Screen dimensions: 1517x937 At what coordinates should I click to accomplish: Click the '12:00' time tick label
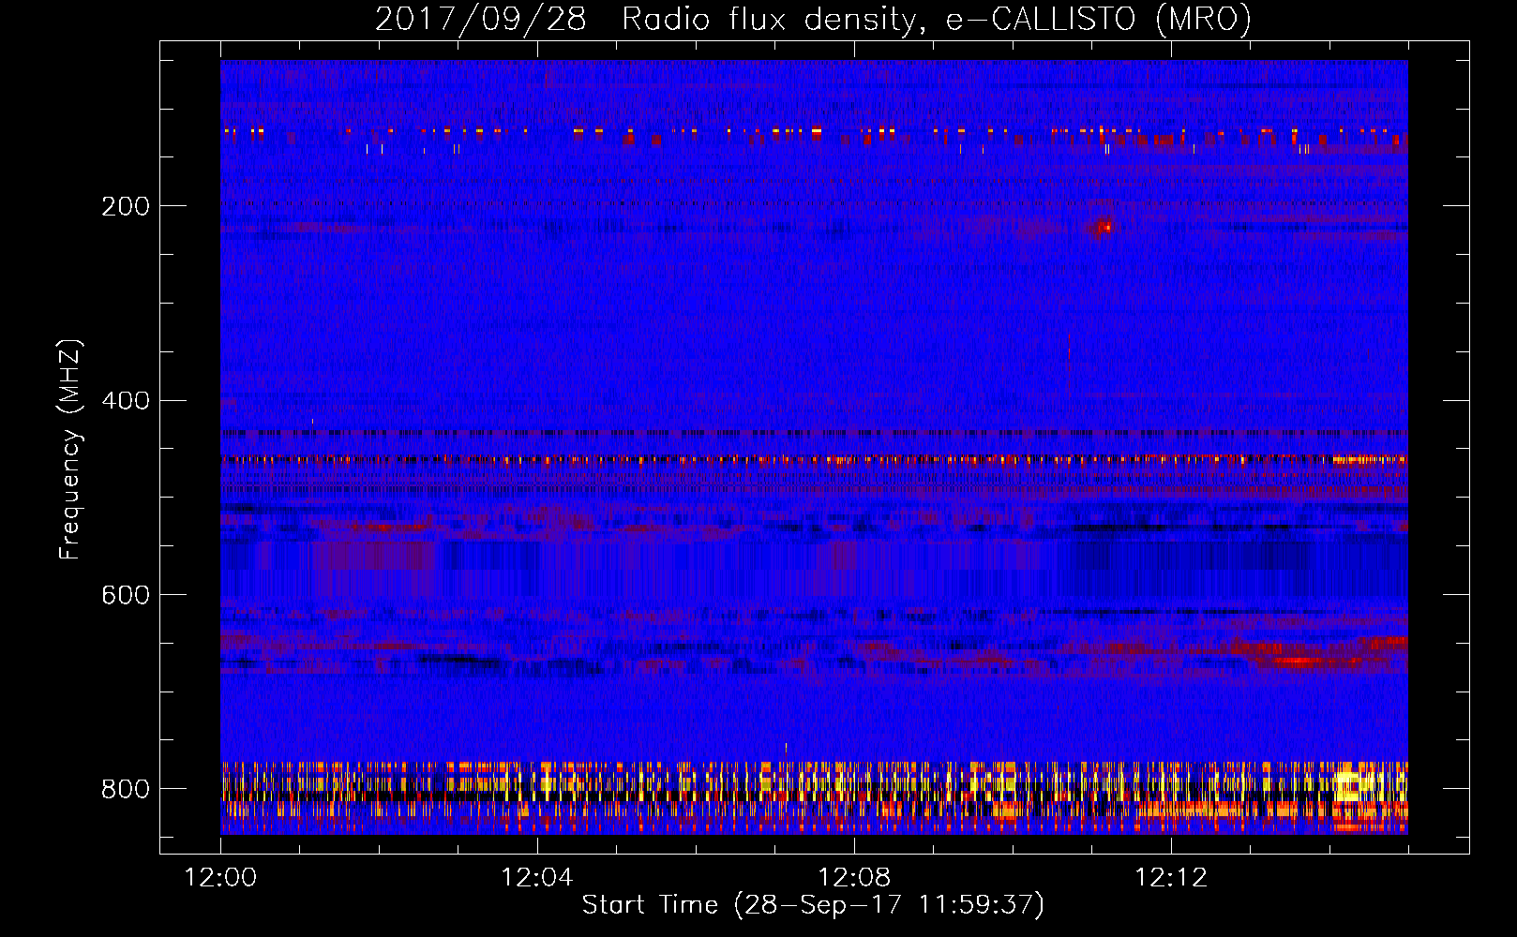[x=220, y=878]
